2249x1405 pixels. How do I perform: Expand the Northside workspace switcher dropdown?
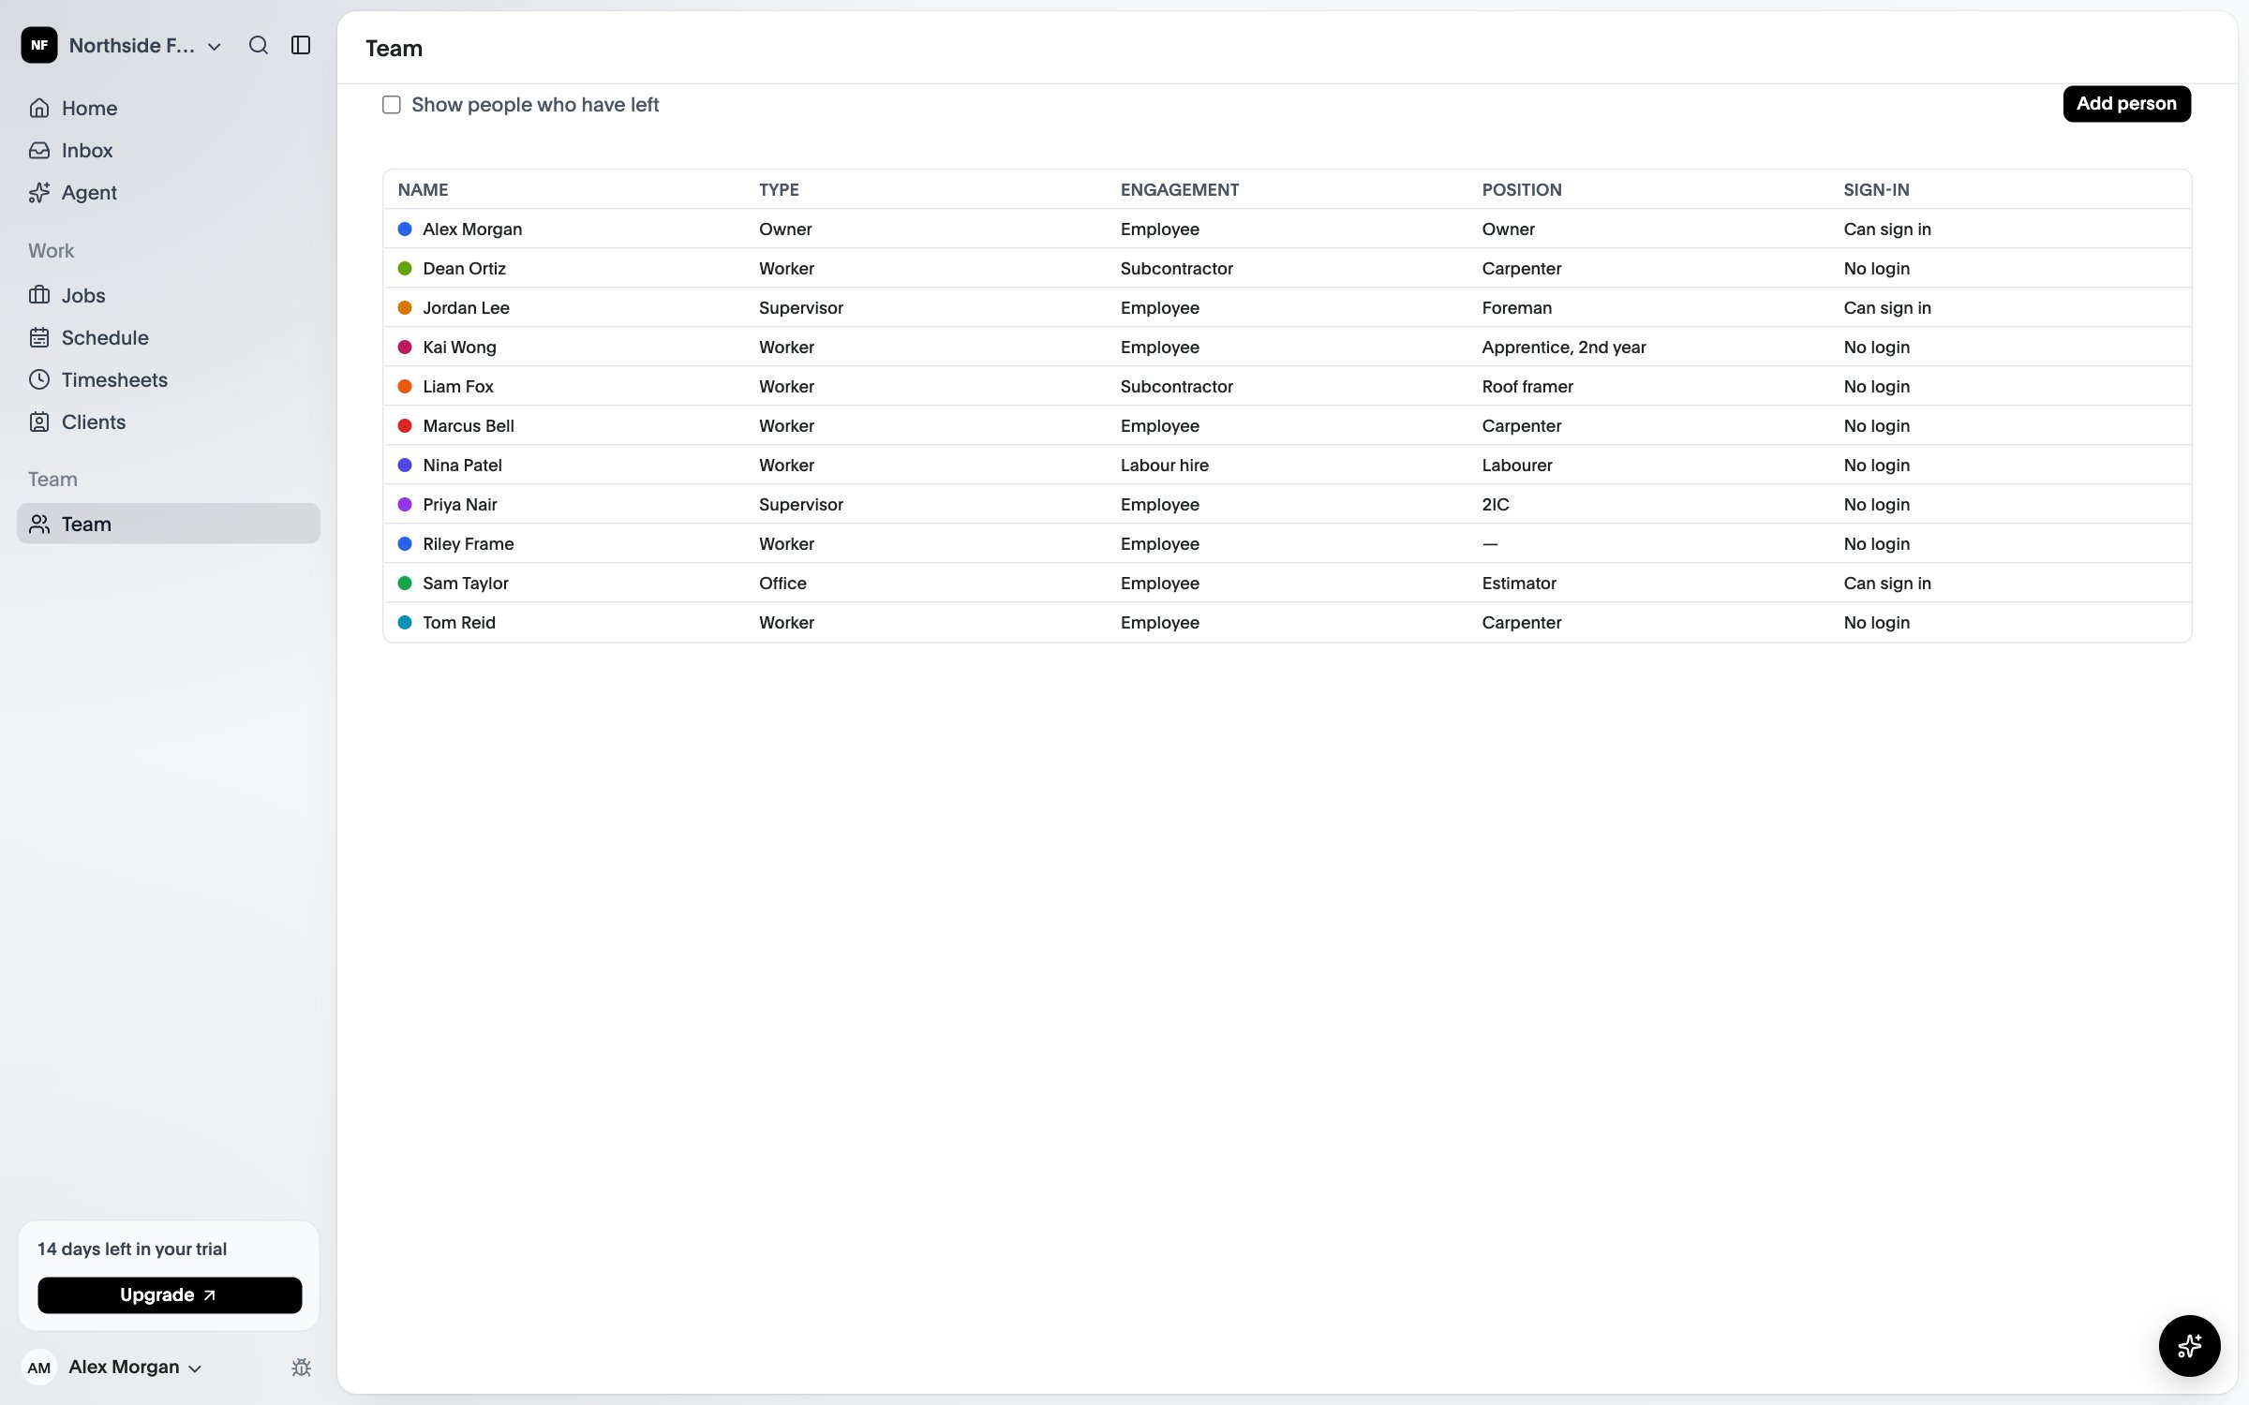pyautogui.click(x=215, y=46)
